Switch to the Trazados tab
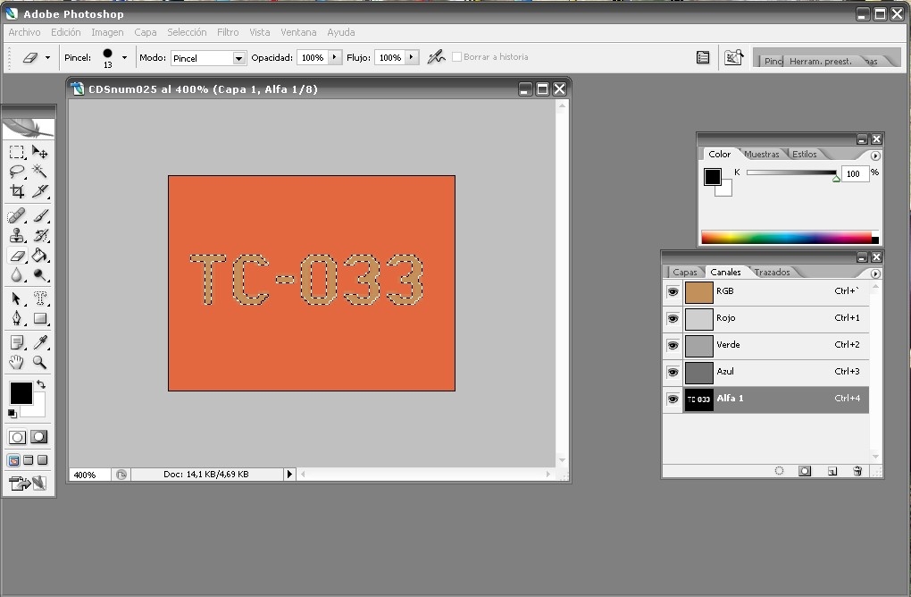 tap(772, 272)
